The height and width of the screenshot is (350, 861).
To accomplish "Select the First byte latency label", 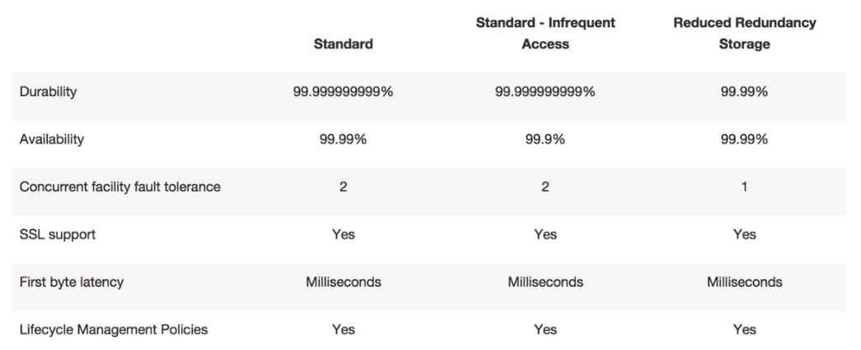I will pyautogui.click(x=72, y=282).
